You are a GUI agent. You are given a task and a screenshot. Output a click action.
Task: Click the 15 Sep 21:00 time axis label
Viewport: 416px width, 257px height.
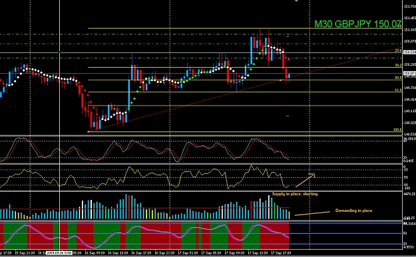[x=25, y=253]
